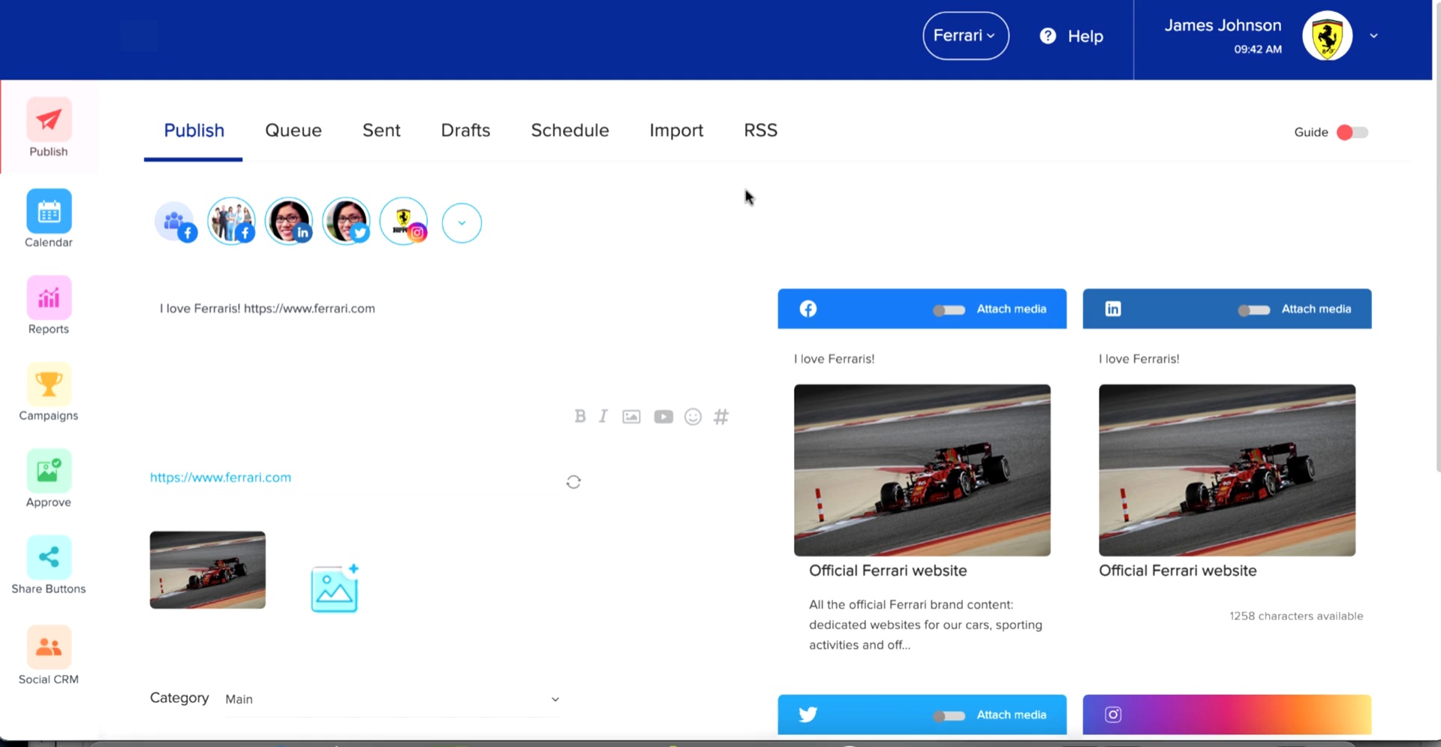Image resolution: width=1441 pixels, height=747 pixels.
Task: Switch to the Import tab
Action: tap(676, 131)
